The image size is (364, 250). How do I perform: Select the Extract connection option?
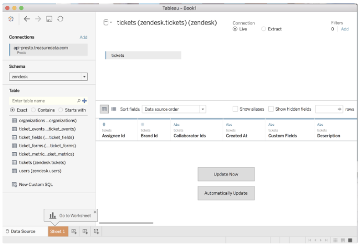[x=264, y=29]
